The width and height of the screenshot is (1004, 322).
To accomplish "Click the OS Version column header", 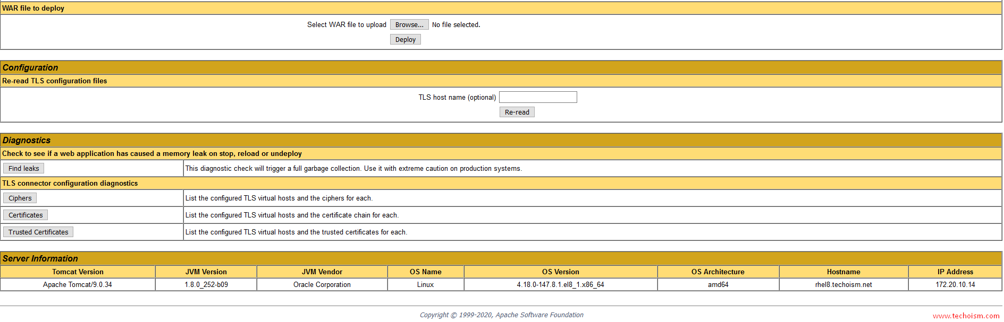I will (x=561, y=272).
